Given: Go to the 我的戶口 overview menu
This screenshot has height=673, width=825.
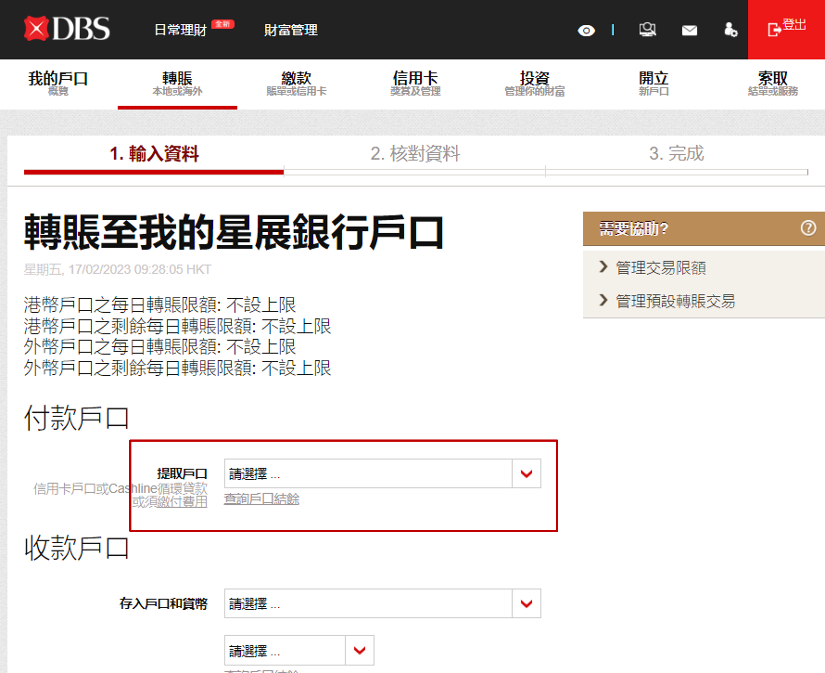Looking at the screenshot, I should (x=58, y=83).
